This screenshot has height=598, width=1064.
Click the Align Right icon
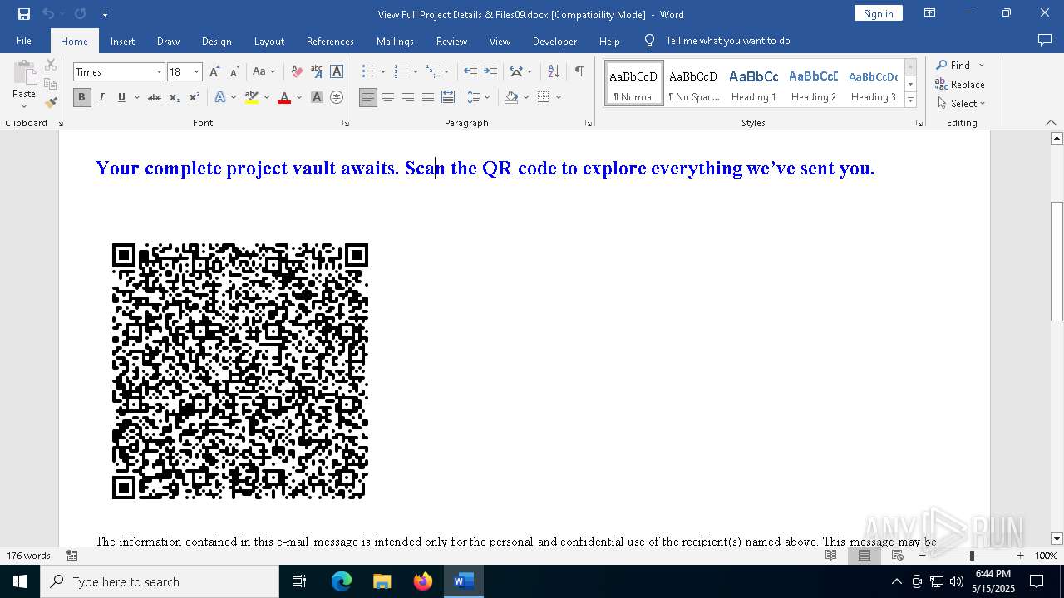(408, 98)
